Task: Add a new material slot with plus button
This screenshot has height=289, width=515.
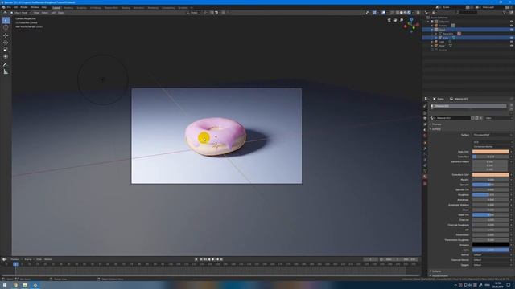Action: pos(512,105)
